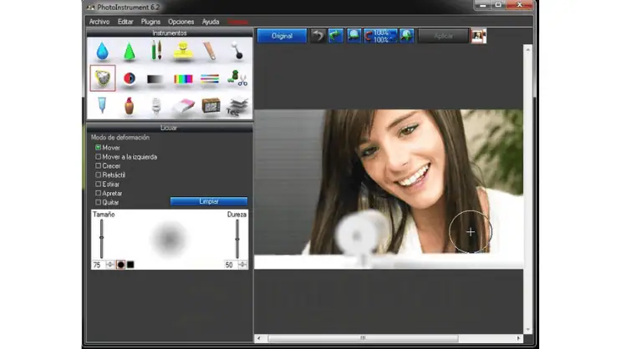Reset zoom with the 100% button

pos(380,36)
